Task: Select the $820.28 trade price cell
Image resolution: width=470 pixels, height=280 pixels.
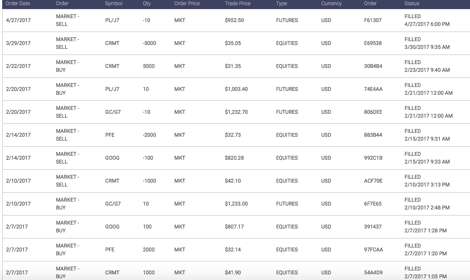Action: point(234,158)
